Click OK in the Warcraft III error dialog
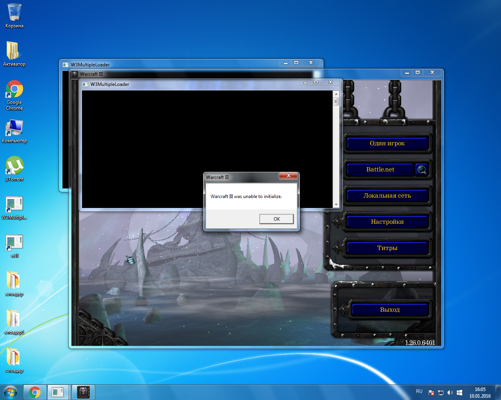Image resolution: width=501 pixels, height=400 pixels. pyautogui.click(x=276, y=219)
